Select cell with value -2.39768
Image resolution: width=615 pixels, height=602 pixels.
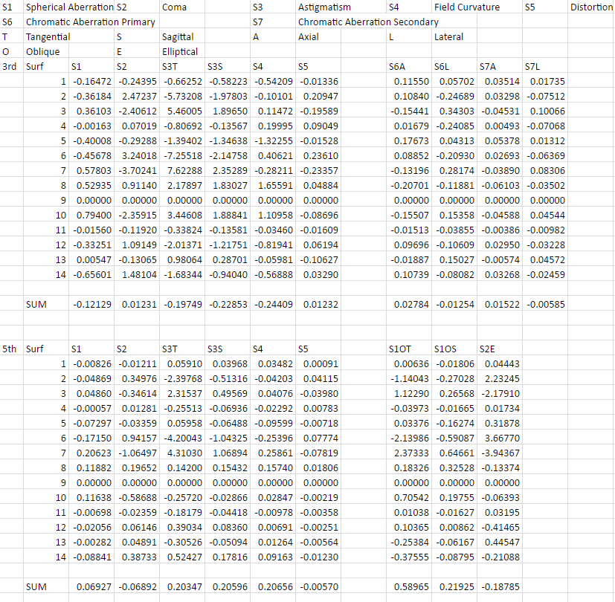tap(182, 378)
